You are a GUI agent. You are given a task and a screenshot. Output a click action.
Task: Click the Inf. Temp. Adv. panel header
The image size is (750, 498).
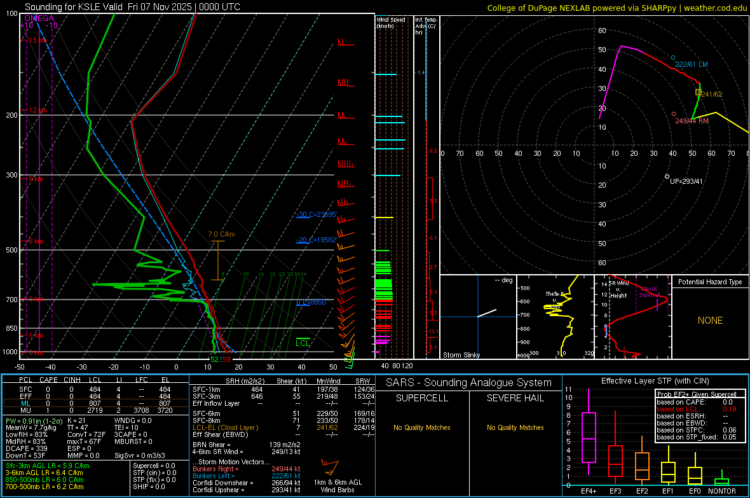click(426, 26)
